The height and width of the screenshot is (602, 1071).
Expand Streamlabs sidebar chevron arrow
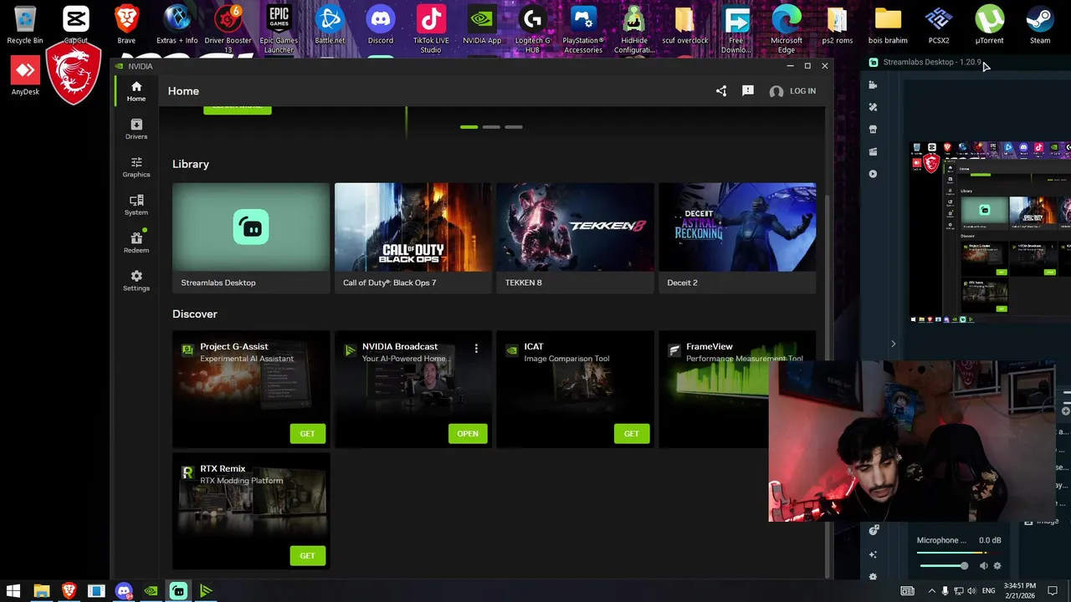(x=893, y=344)
